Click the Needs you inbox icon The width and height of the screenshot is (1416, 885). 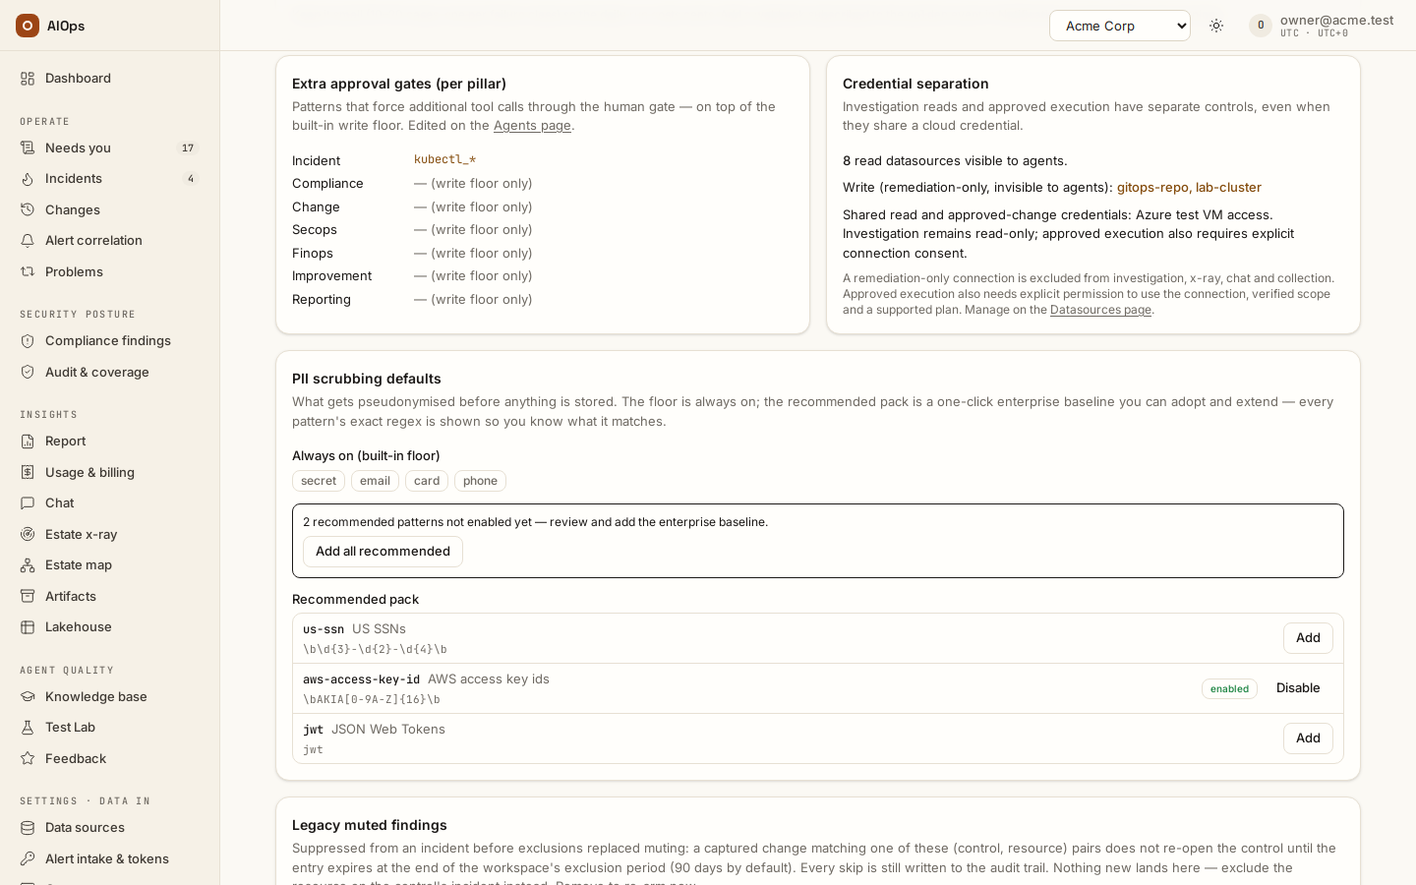tap(28, 148)
